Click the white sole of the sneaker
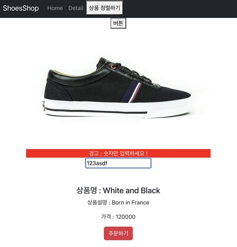Screen dimensions: 237x247 point(116,109)
